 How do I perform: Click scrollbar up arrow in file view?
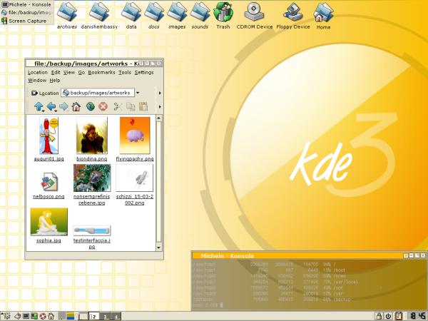(x=158, y=118)
